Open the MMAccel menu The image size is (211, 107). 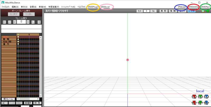pos(105,7)
